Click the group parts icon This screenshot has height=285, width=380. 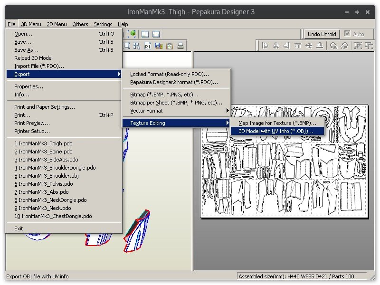click(358, 46)
